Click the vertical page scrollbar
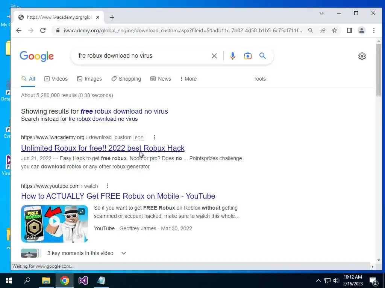 click(379, 70)
